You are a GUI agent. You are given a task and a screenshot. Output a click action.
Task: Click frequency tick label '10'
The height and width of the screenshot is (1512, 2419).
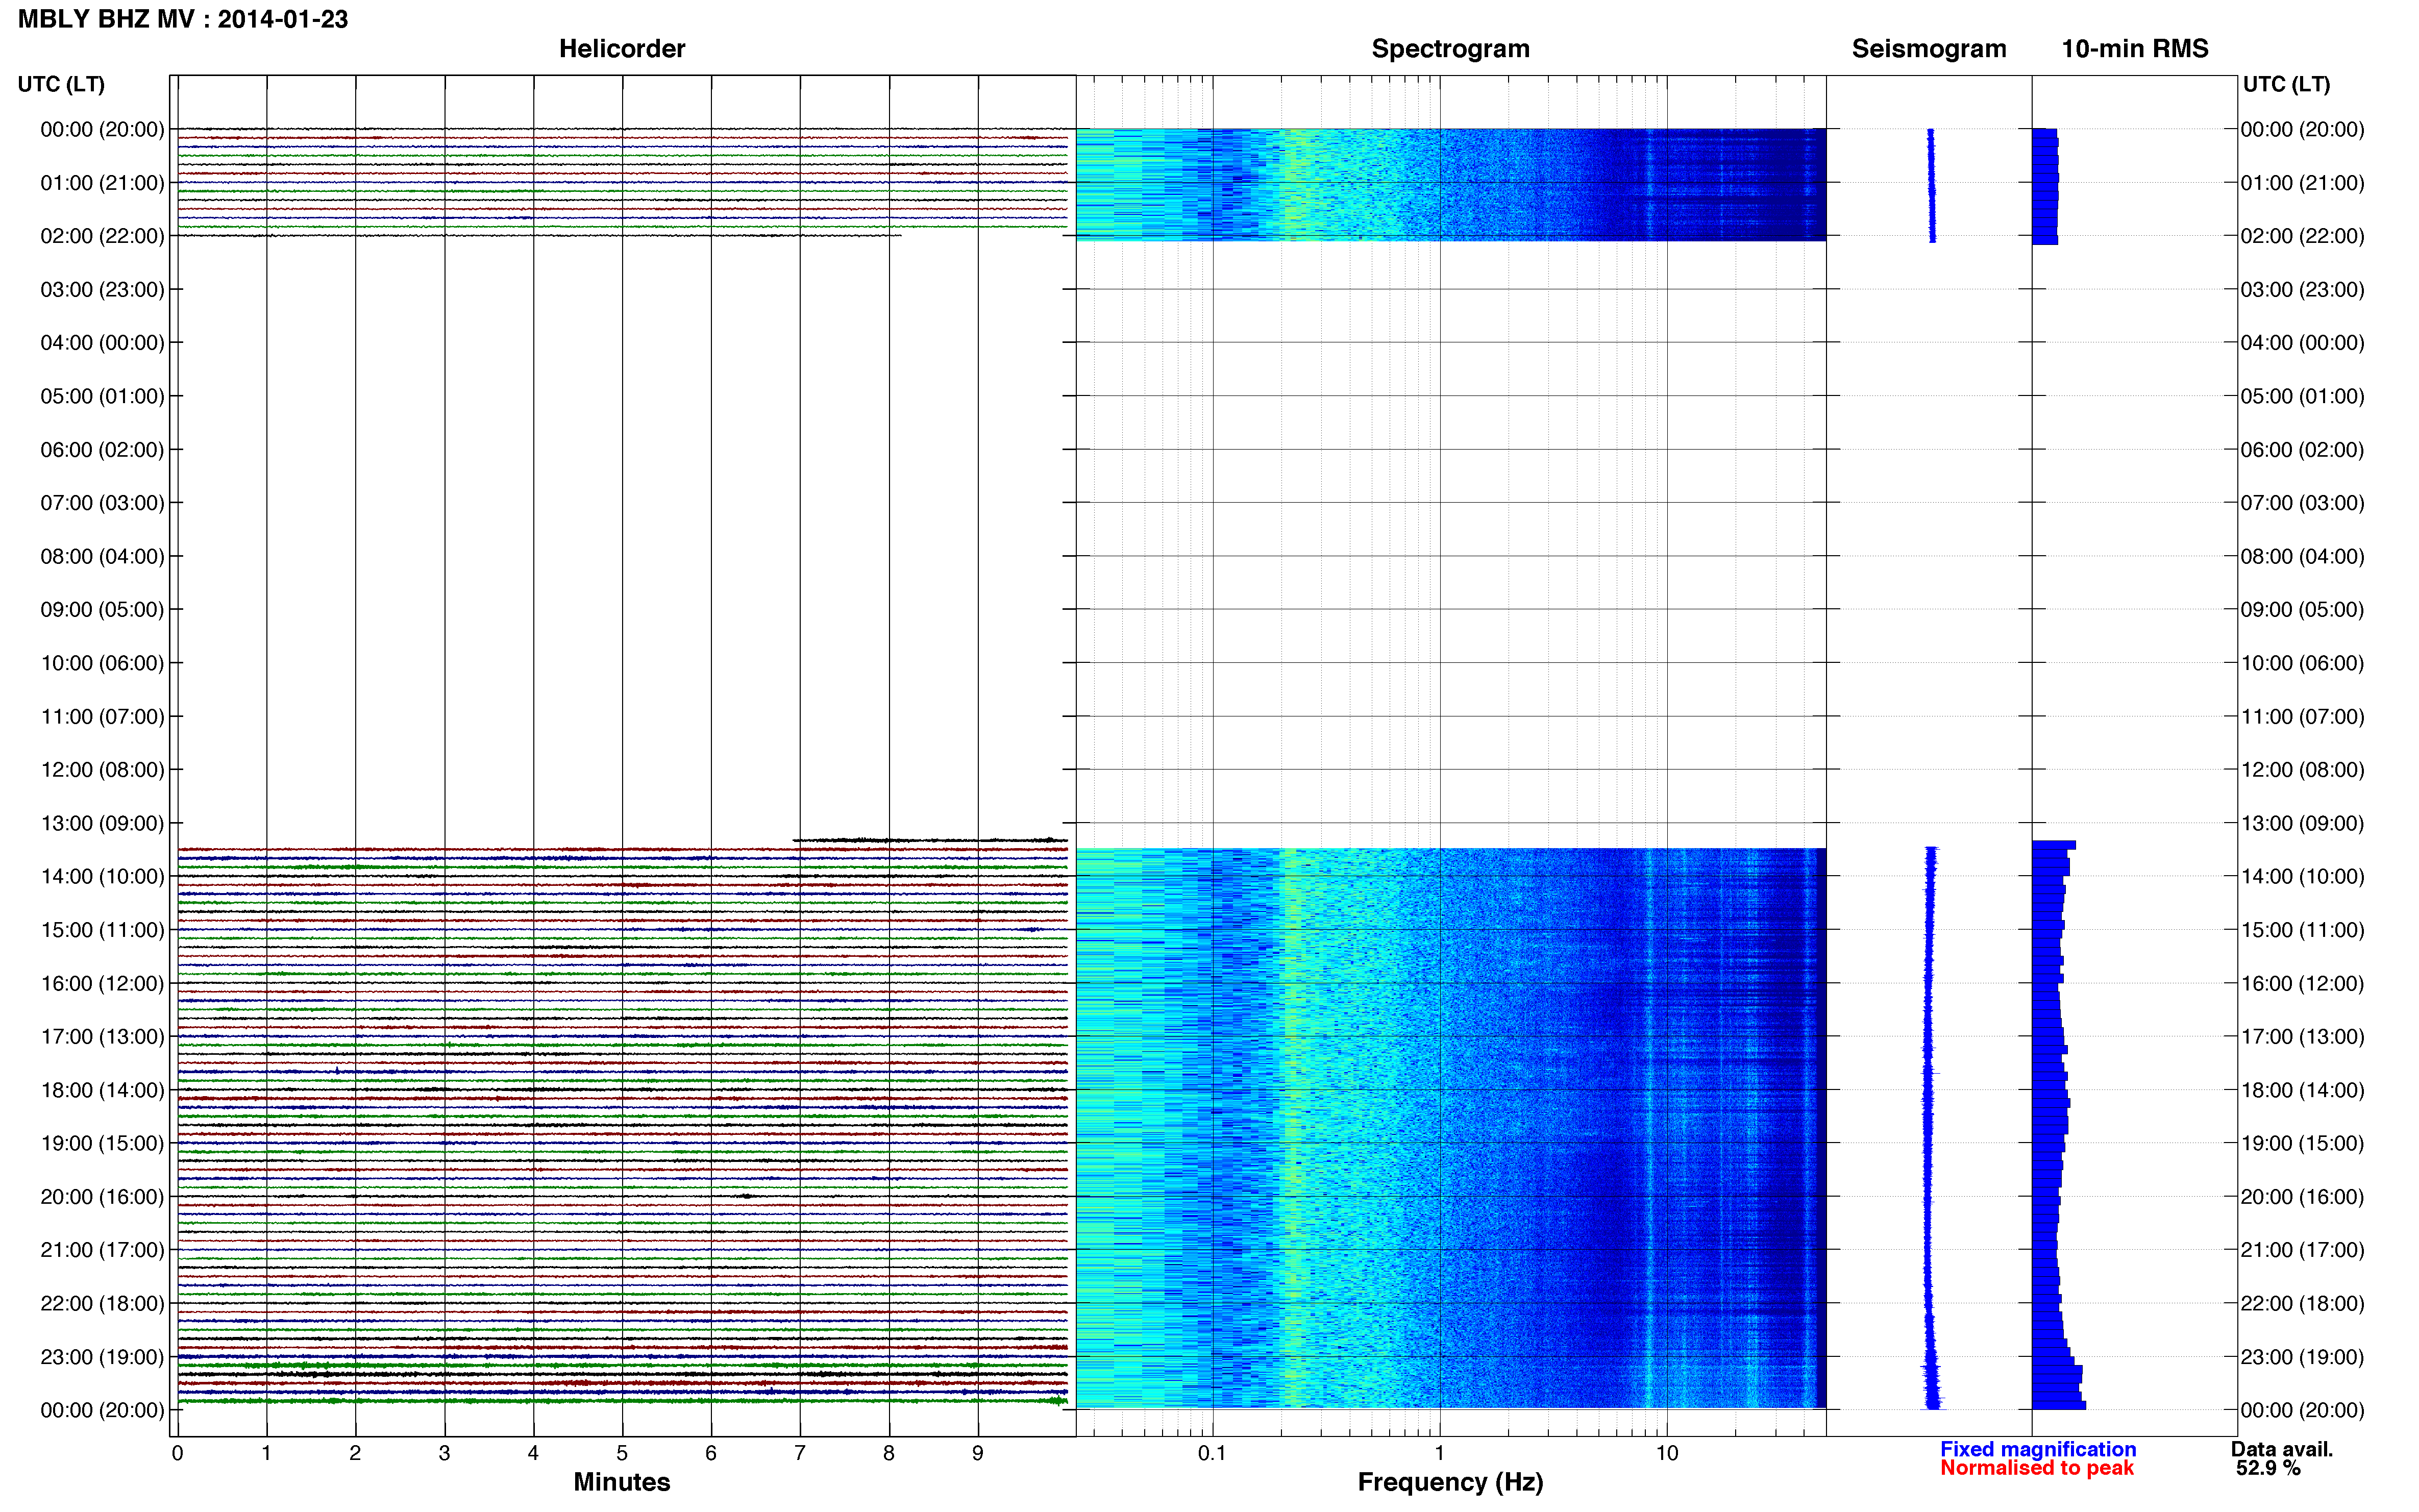click(x=1666, y=1453)
